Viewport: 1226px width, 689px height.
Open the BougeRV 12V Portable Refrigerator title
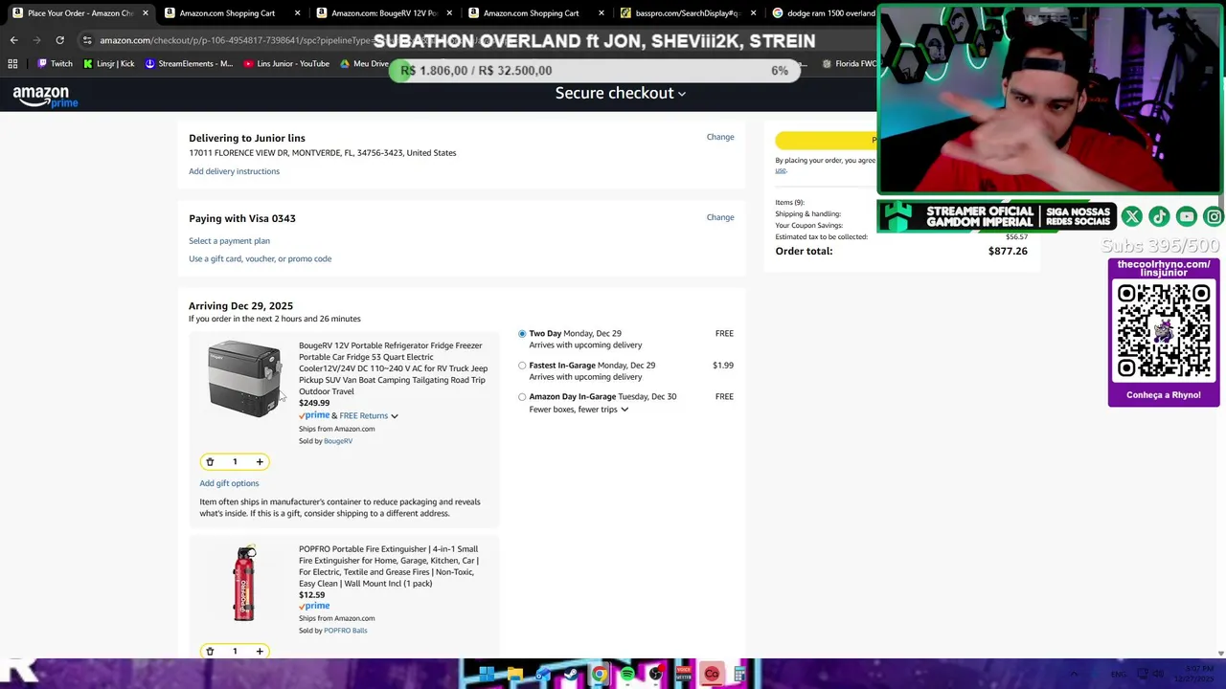click(x=393, y=368)
